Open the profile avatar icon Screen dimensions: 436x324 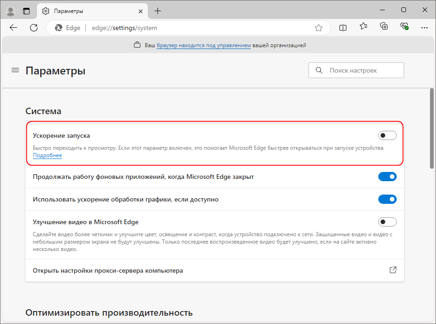[11, 11]
